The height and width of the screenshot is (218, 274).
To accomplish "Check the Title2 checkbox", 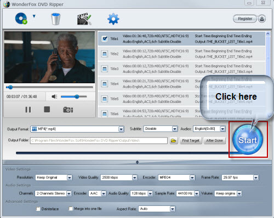I will 105,54.
